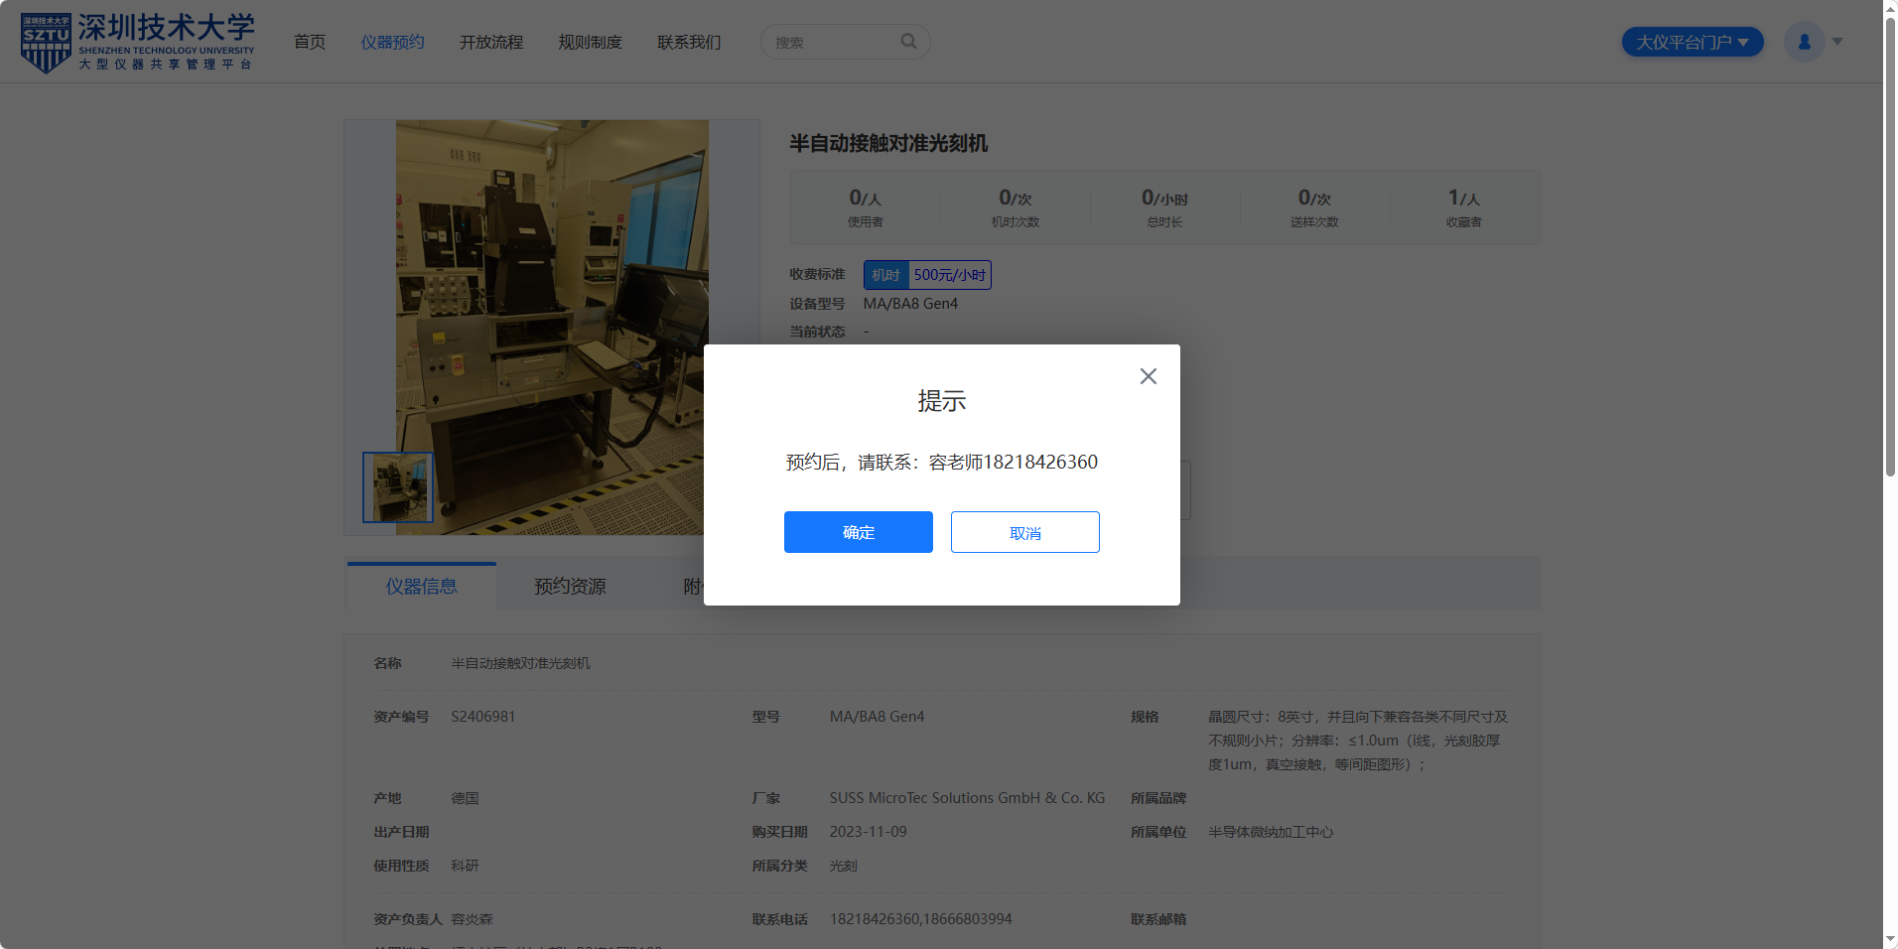Select the small instrument photo thumbnail
This screenshot has height=949, width=1898.
pyautogui.click(x=398, y=487)
